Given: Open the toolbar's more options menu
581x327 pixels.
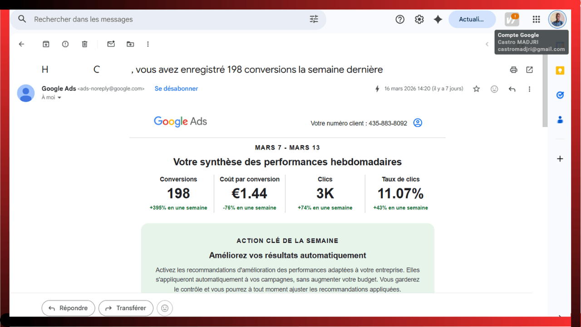Looking at the screenshot, I should point(148,44).
